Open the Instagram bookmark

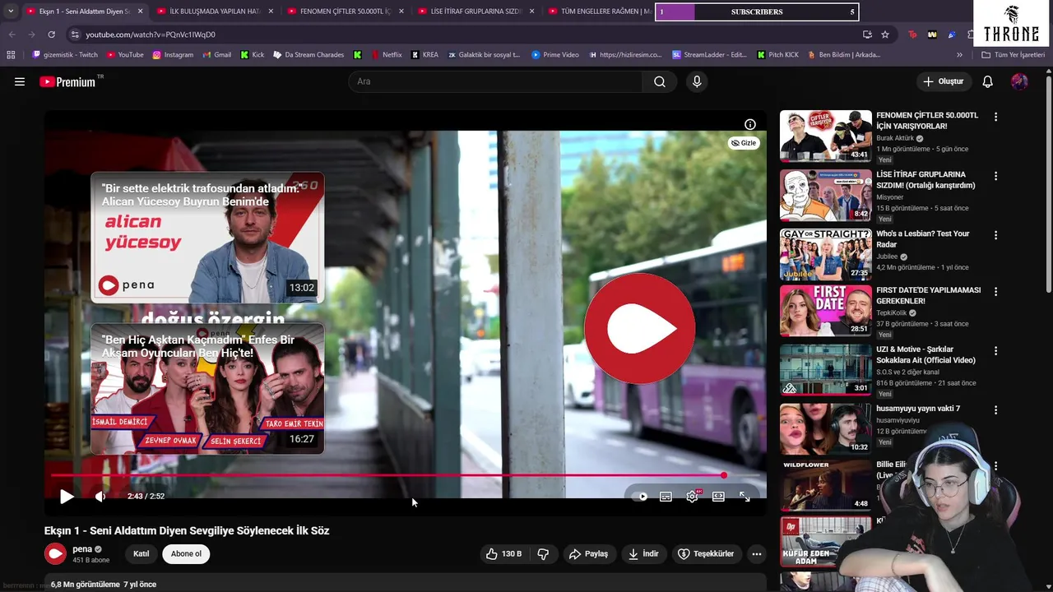173,55
